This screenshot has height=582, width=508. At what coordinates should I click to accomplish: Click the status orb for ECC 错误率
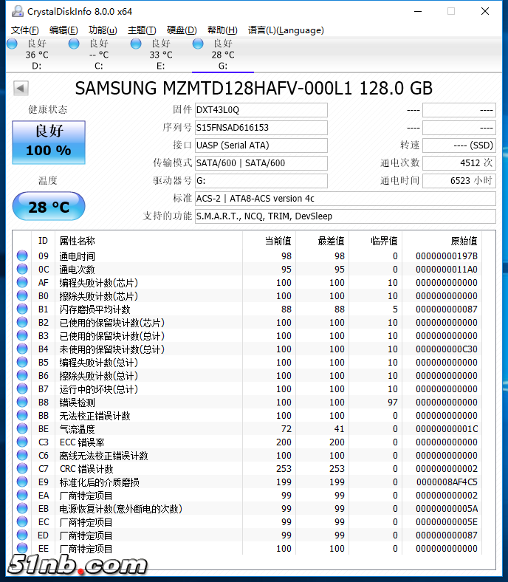click(x=22, y=442)
